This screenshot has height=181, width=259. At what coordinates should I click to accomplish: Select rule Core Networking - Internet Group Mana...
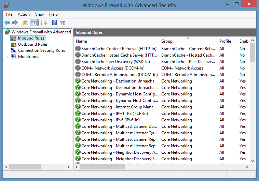119,107
